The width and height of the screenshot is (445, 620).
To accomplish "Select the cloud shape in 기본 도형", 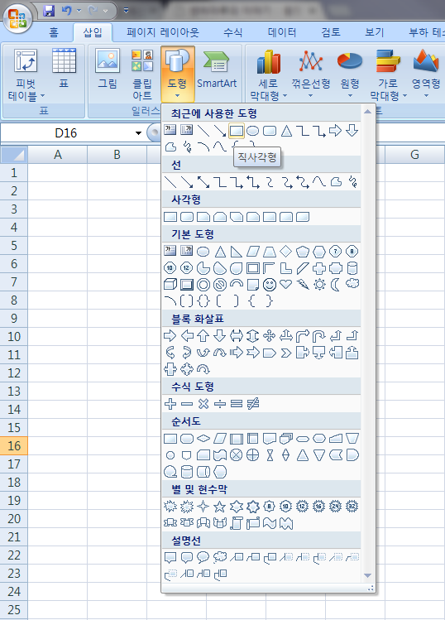I will click(x=352, y=284).
